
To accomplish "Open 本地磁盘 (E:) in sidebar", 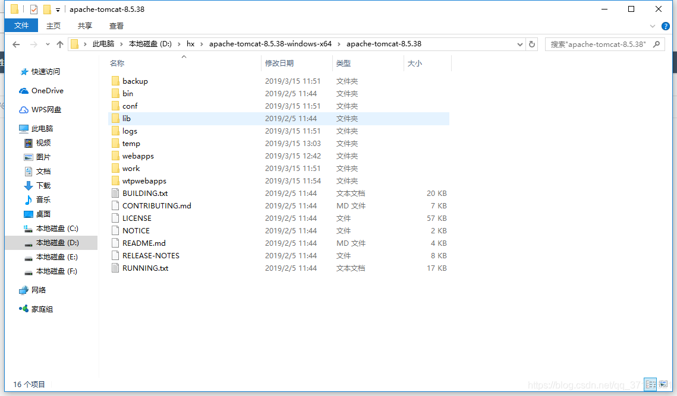I will (57, 256).
